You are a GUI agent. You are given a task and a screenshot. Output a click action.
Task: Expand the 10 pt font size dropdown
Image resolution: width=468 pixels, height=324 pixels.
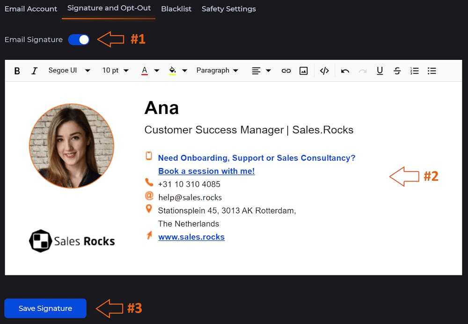pyautogui.click(x=115, y=70)
